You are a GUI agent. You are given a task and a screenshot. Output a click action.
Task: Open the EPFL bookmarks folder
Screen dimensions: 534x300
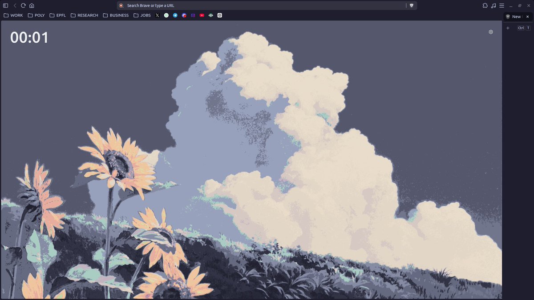[58, 15]
